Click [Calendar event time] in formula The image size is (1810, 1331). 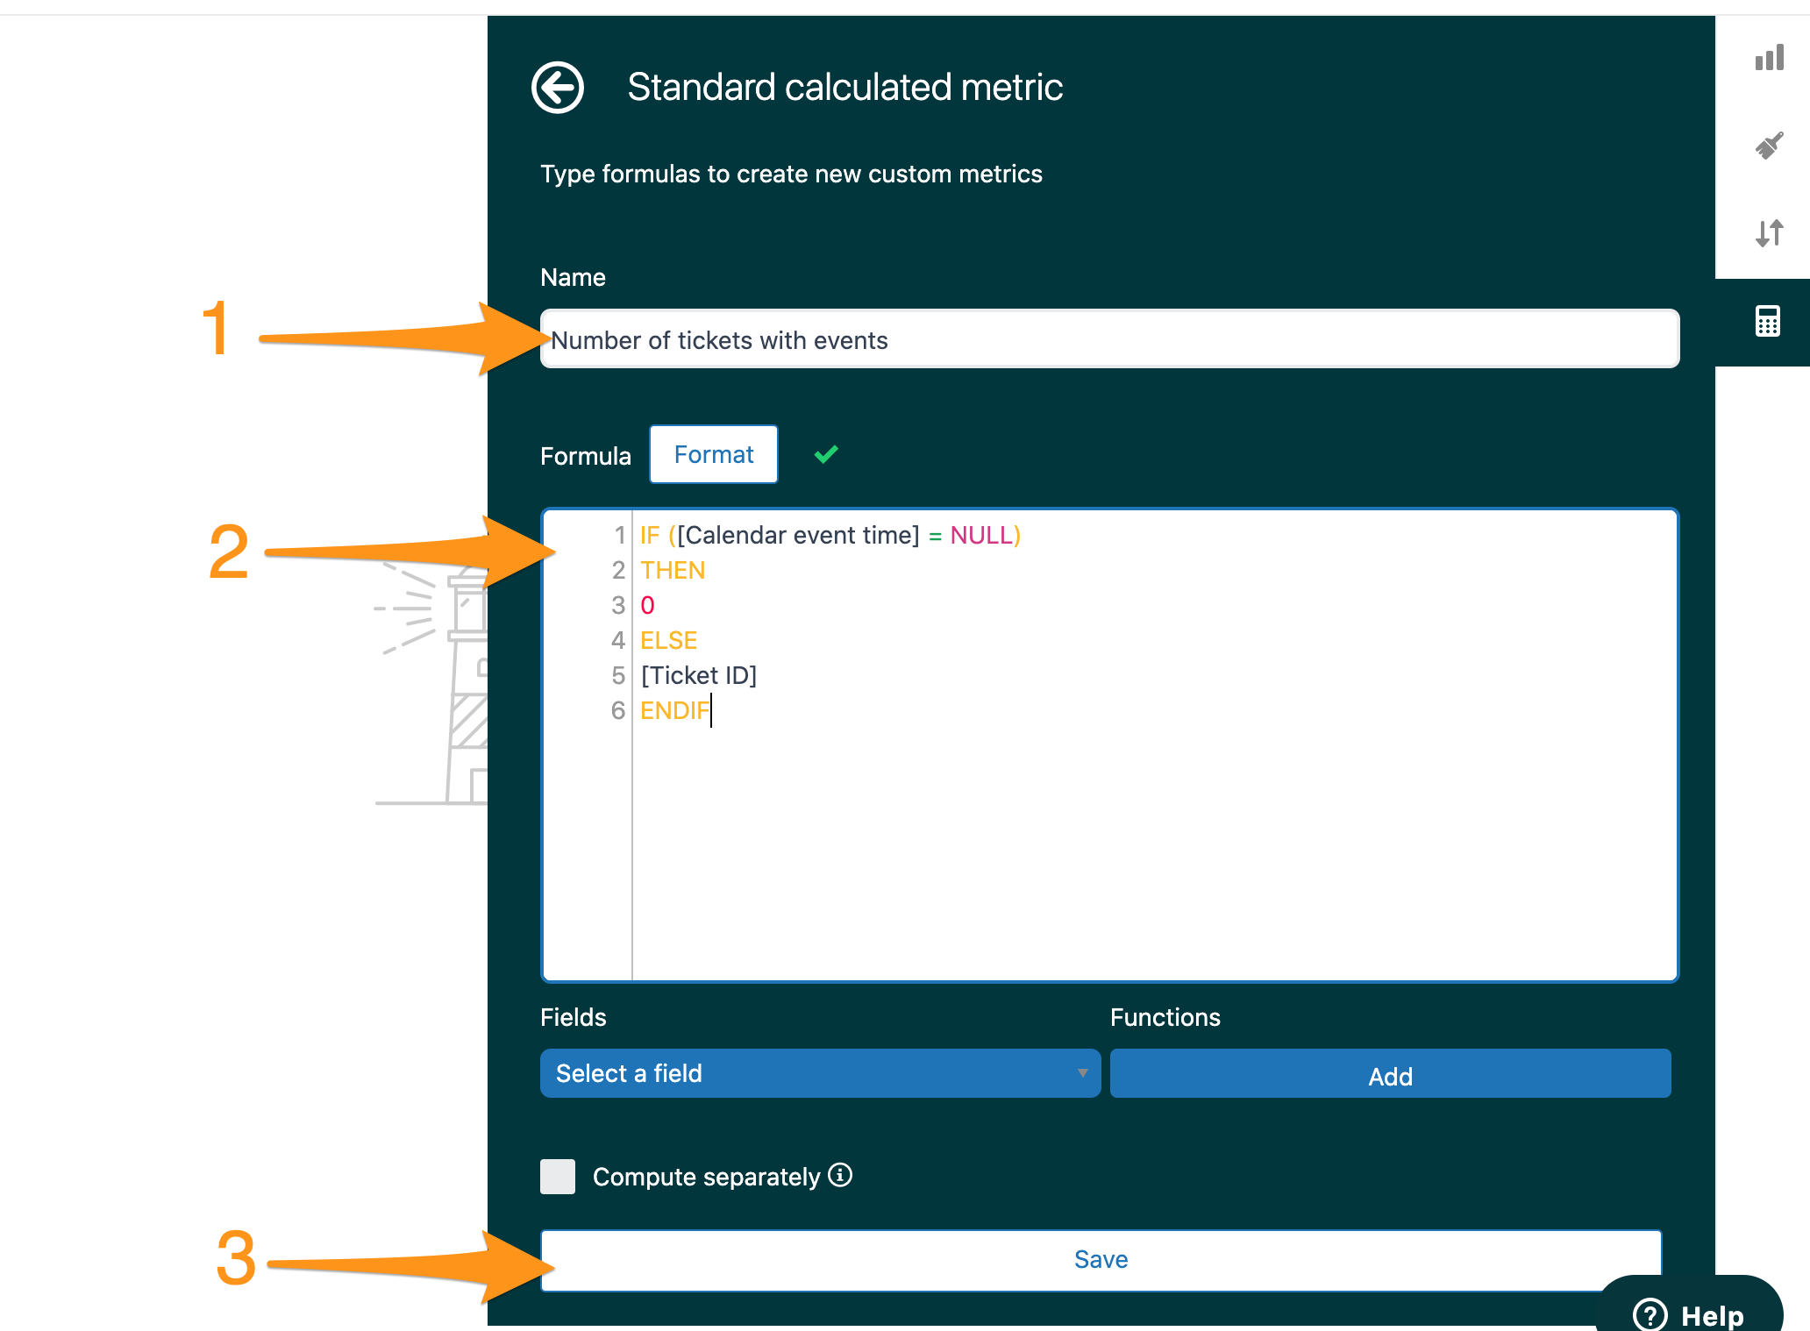(798, 535)
